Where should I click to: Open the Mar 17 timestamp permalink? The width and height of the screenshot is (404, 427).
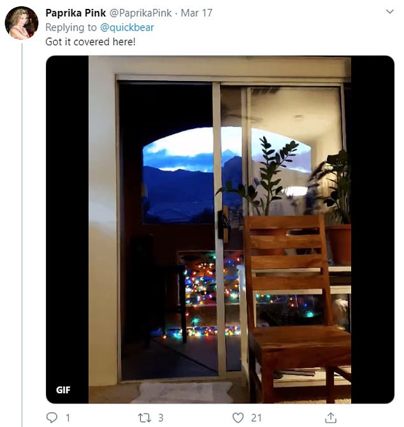pyautogui.click(x=196, y=13)
